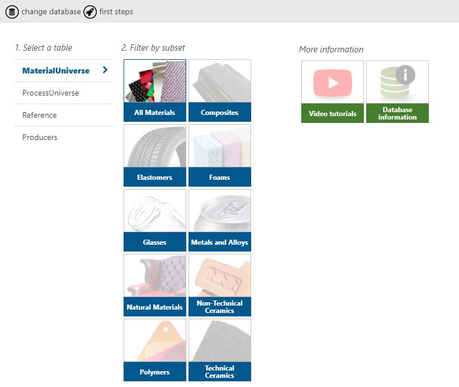Click the Metals and Alloys label
Screen dimensions: 459x387
220,242
